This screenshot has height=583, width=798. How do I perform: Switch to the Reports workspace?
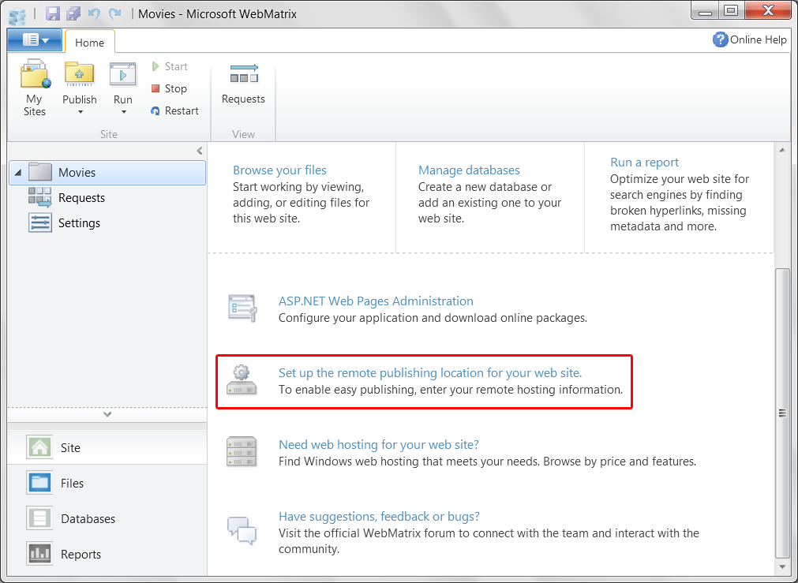pos(107,554)
